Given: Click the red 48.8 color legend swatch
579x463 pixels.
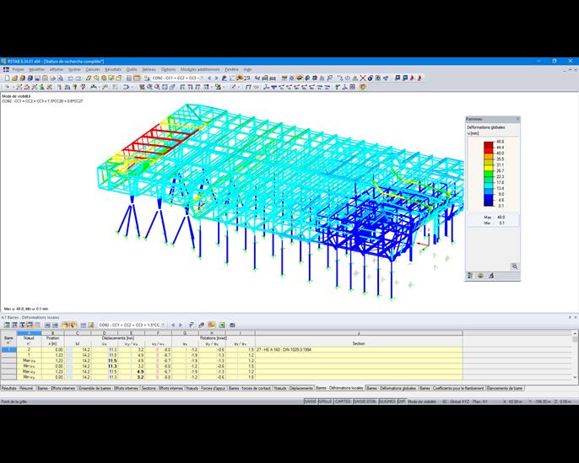Looking at the screenshot, I should pyautogui.click(x=489, y=144).
